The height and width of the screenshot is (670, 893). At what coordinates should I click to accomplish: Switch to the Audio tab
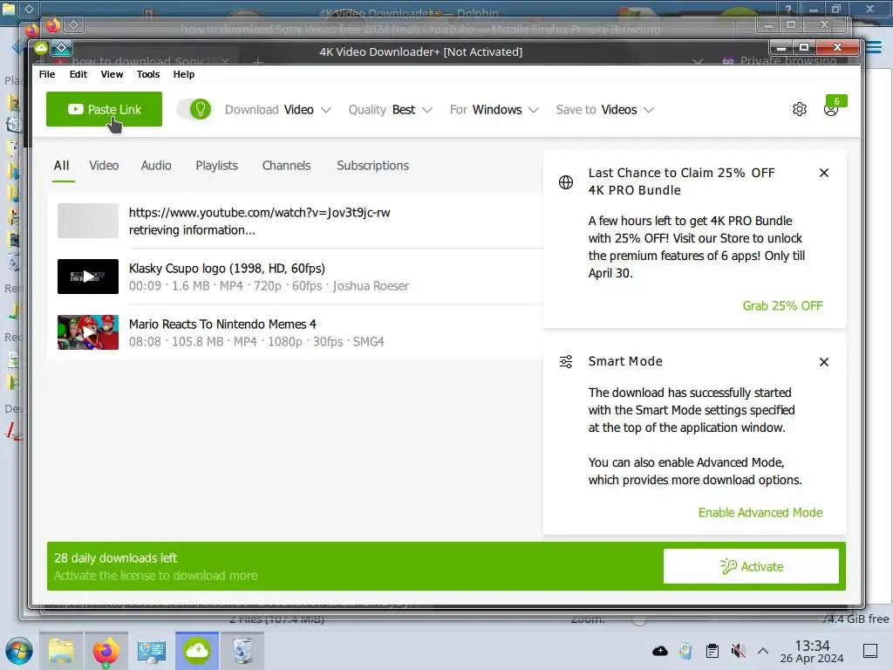156,165
